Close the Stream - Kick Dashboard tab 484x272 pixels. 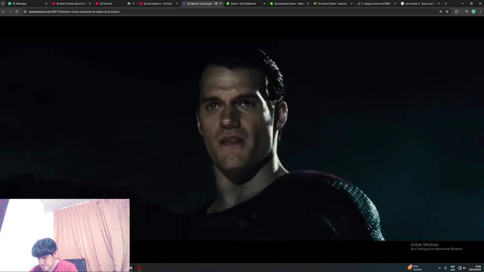[x=264, y=3]
